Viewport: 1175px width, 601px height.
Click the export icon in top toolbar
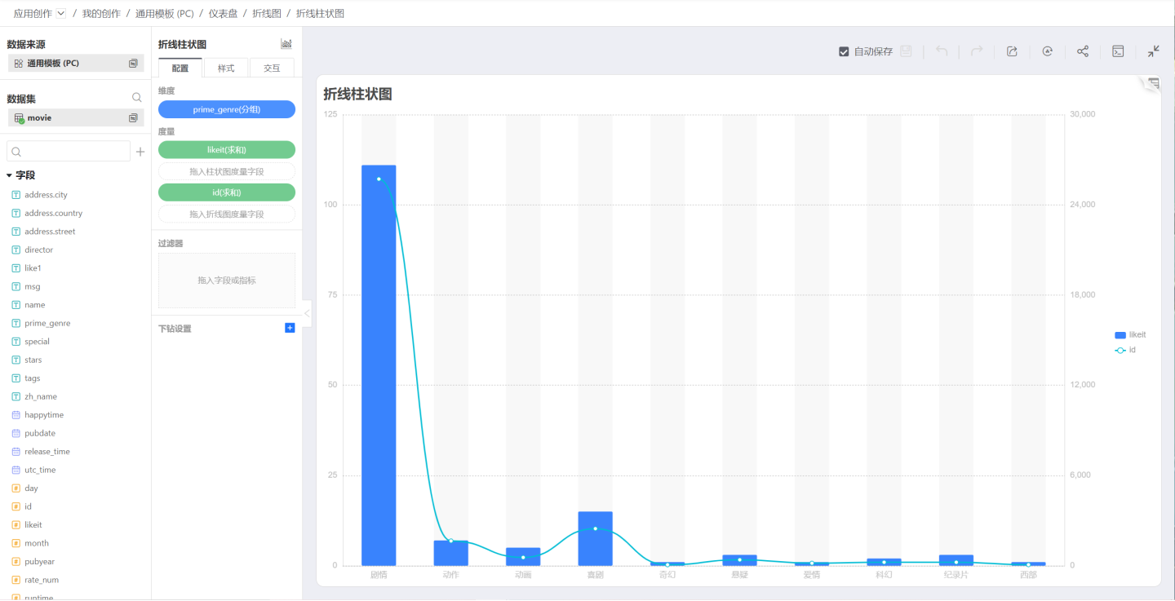pos(1012,51)
